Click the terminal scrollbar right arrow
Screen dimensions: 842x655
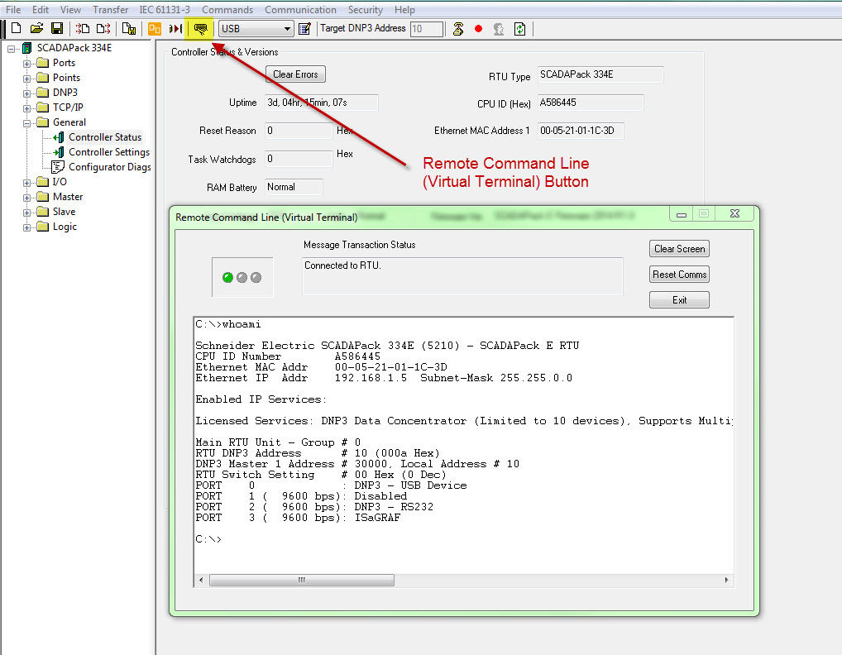pos(726,580)
